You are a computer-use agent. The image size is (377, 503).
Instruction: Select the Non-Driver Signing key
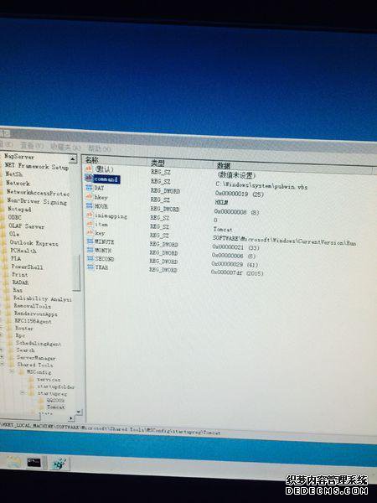click(37, 201)
